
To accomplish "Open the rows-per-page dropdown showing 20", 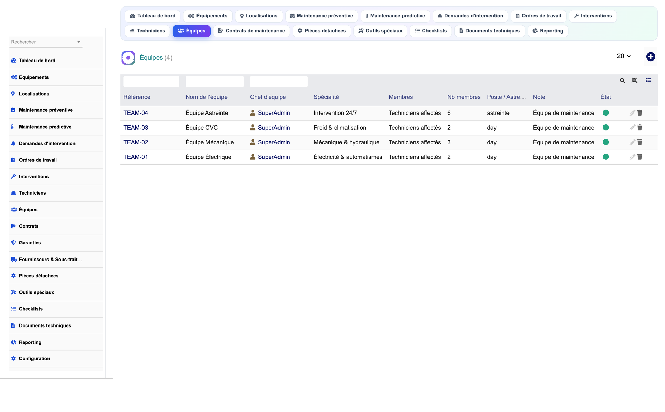I will pyautogui.click(x=620, y=56).
